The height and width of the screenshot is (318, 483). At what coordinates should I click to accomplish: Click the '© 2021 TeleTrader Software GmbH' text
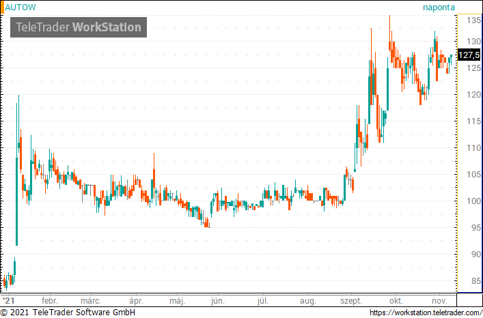68,313
